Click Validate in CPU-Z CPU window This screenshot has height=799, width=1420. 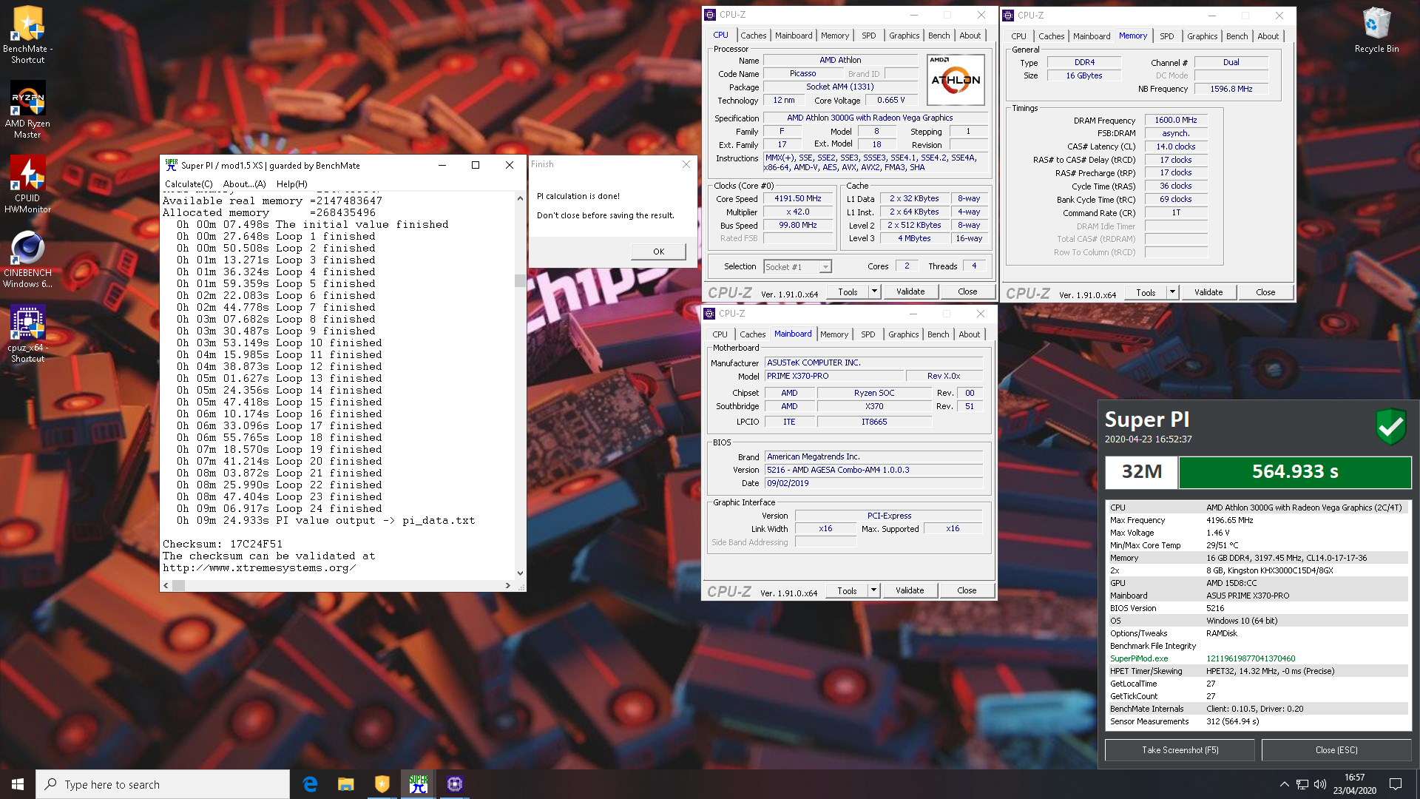910,291
